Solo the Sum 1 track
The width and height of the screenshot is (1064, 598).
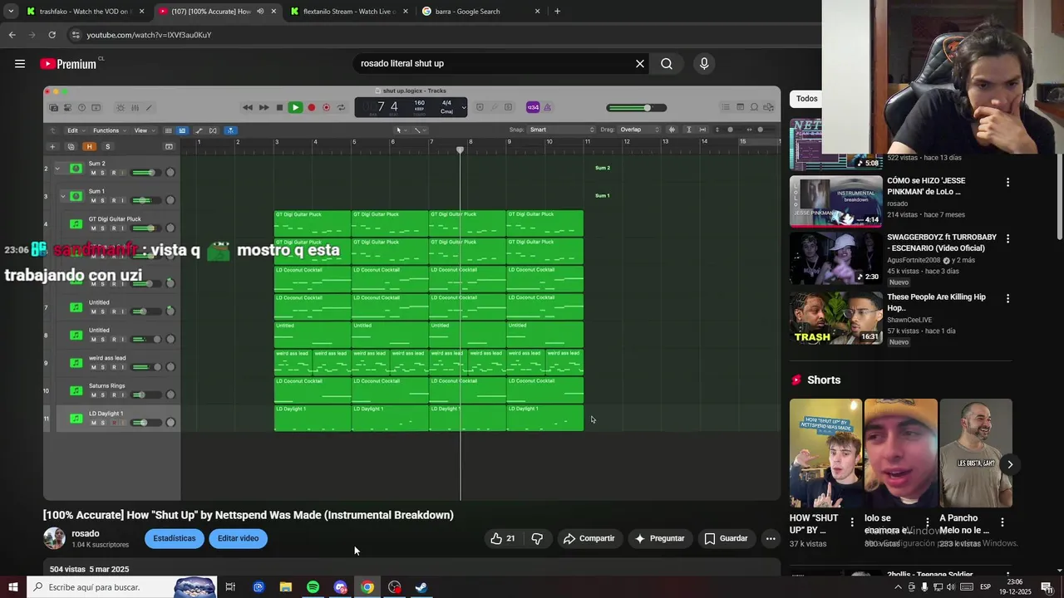coord(102,200)
